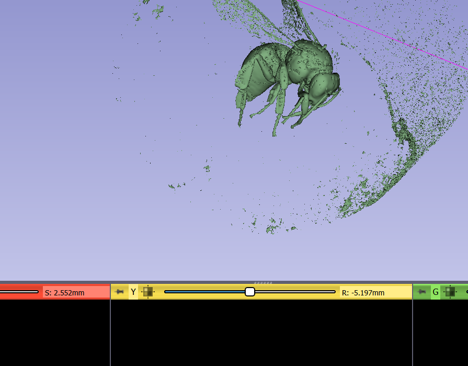Screen dimensions: 468x366
Task: Toggle the green slice visibility-in-3D icon
Action: pyautogui.click(x=450, y=292)
